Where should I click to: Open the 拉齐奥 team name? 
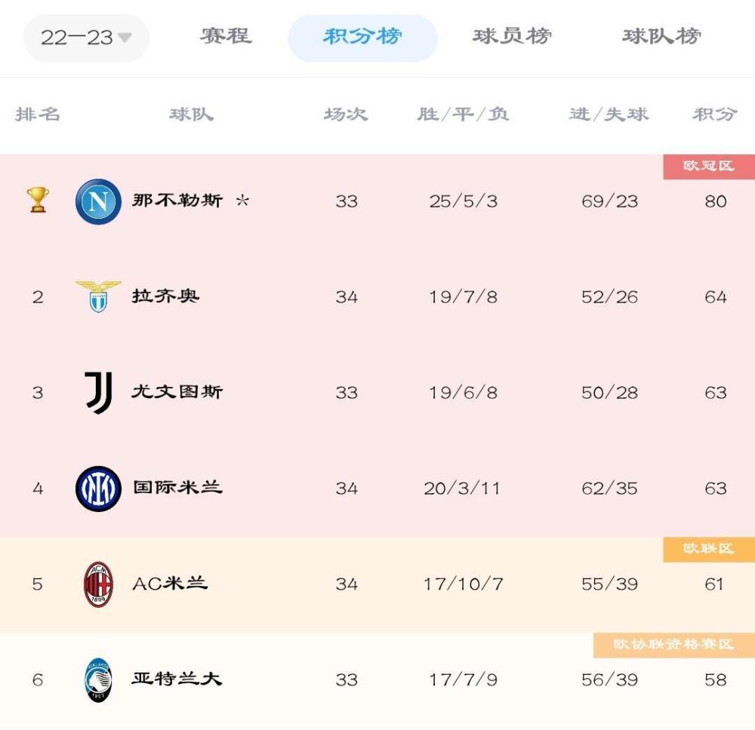point(165,296)
